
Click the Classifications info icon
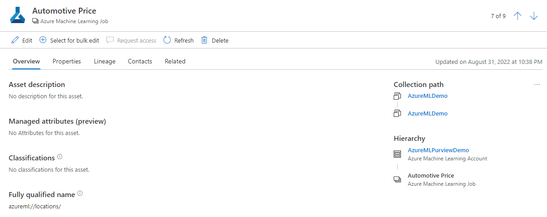click(x=60, y=157)
